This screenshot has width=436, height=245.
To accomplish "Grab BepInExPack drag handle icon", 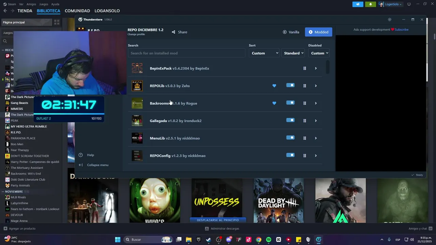I will (x=305, y=68).
